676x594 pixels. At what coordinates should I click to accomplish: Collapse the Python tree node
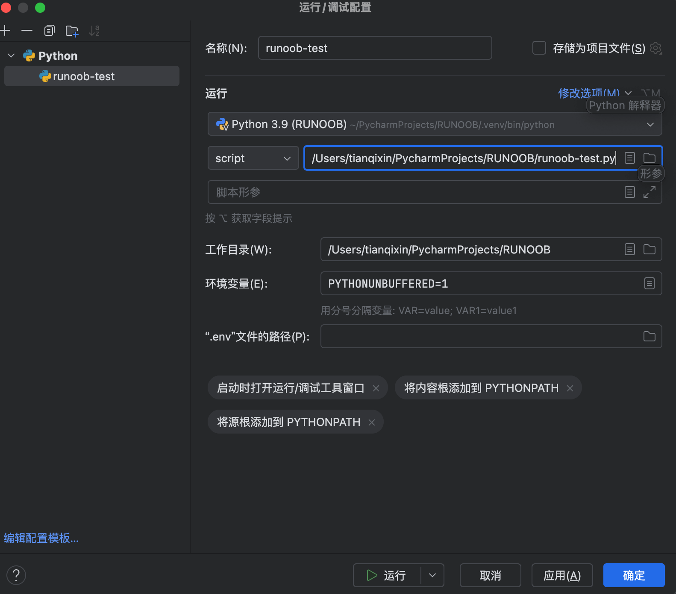[12, 56]
